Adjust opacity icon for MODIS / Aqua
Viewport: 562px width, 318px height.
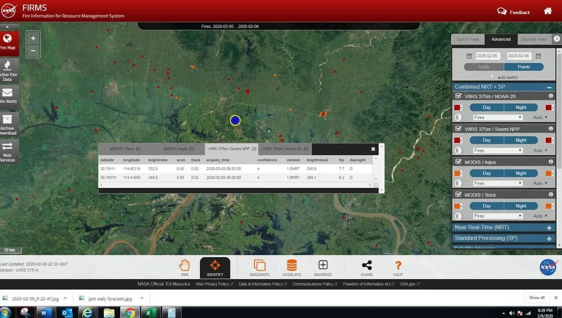[459, 183]
